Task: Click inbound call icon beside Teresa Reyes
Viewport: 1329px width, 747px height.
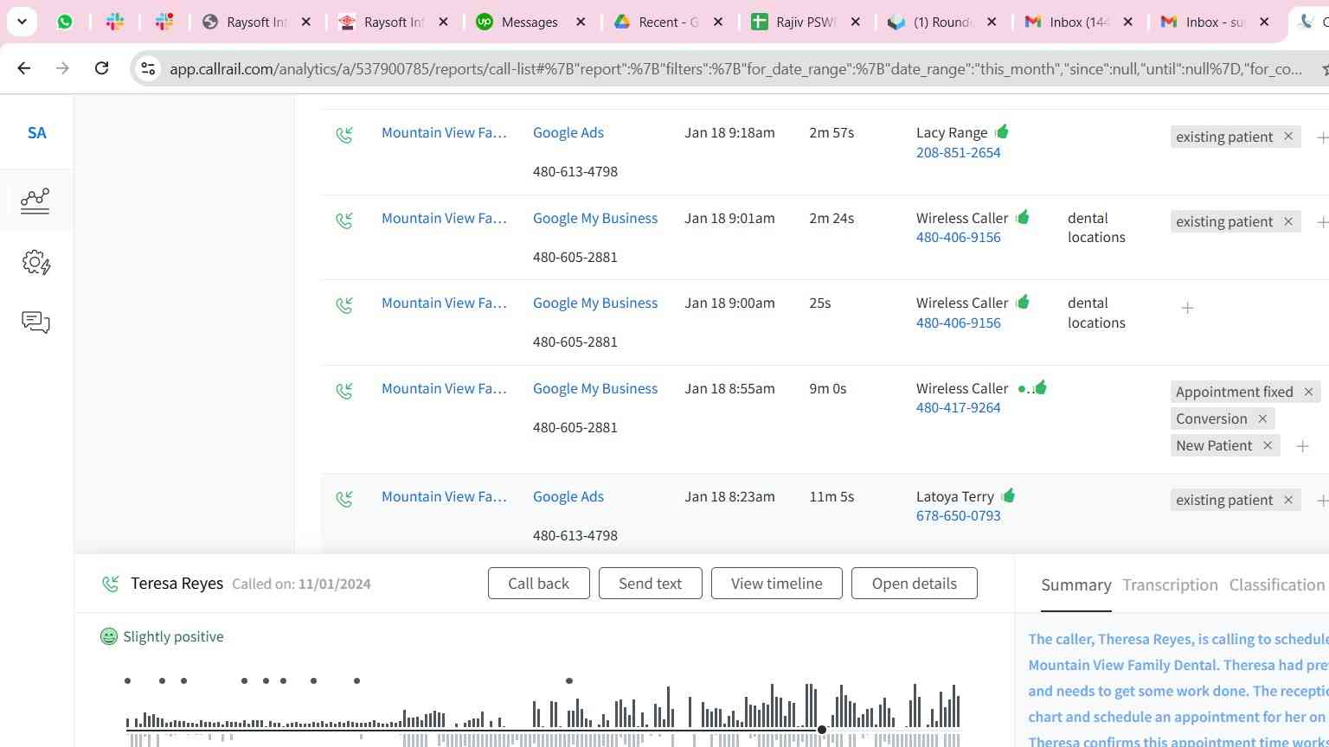Action: coord(110,584)
